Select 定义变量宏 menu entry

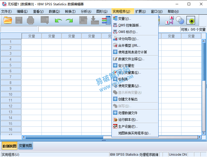click(135, 66)
